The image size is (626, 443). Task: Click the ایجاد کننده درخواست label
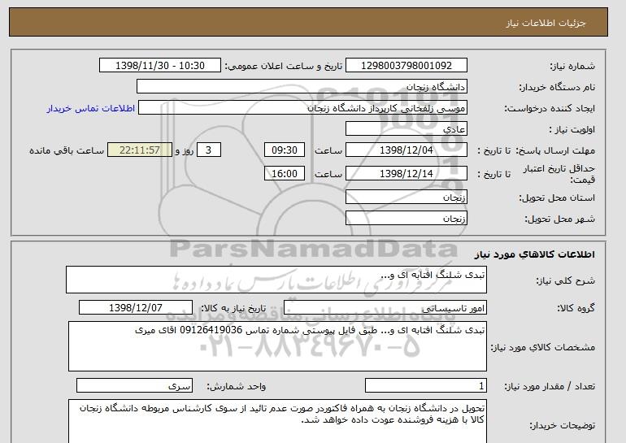pos(550,108)
